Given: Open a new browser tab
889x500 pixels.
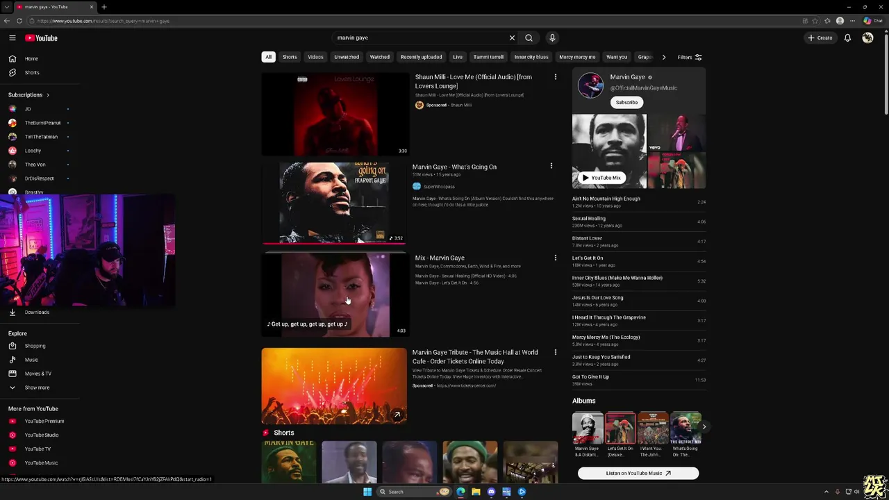Looking at the screenshot, I should tap(103, 7).
